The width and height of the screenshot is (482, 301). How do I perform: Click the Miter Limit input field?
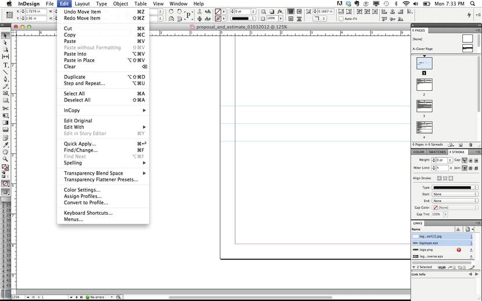tap(442, 168)
